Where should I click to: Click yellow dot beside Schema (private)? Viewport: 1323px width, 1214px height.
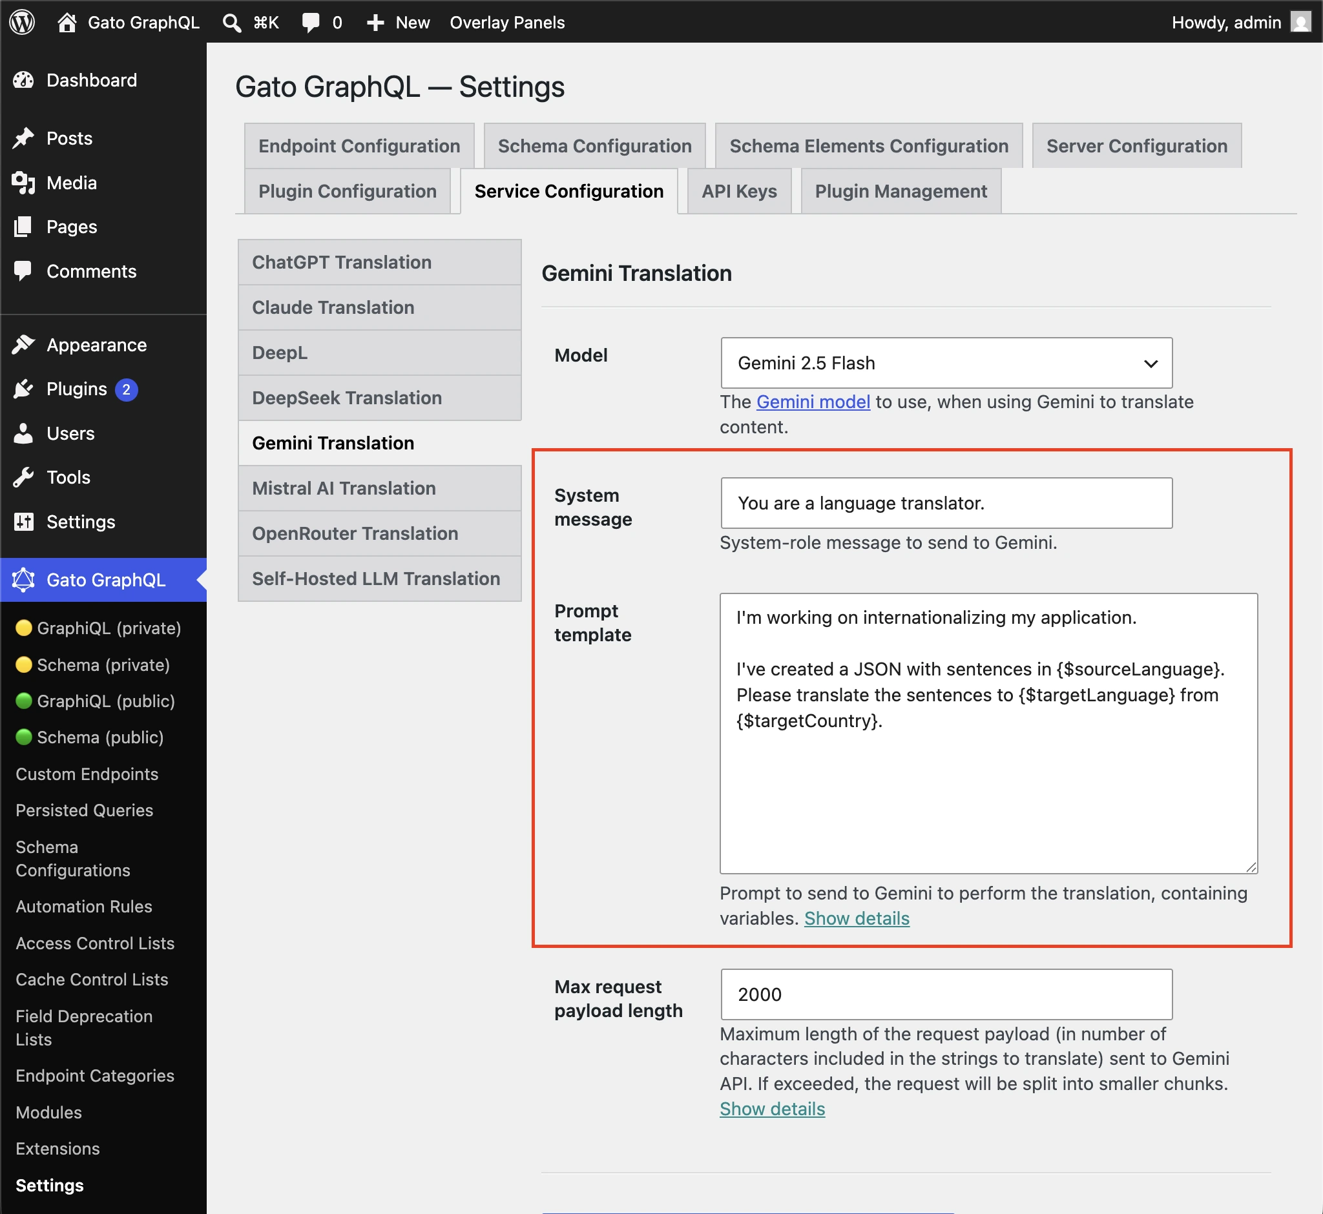tap(24, 665)
